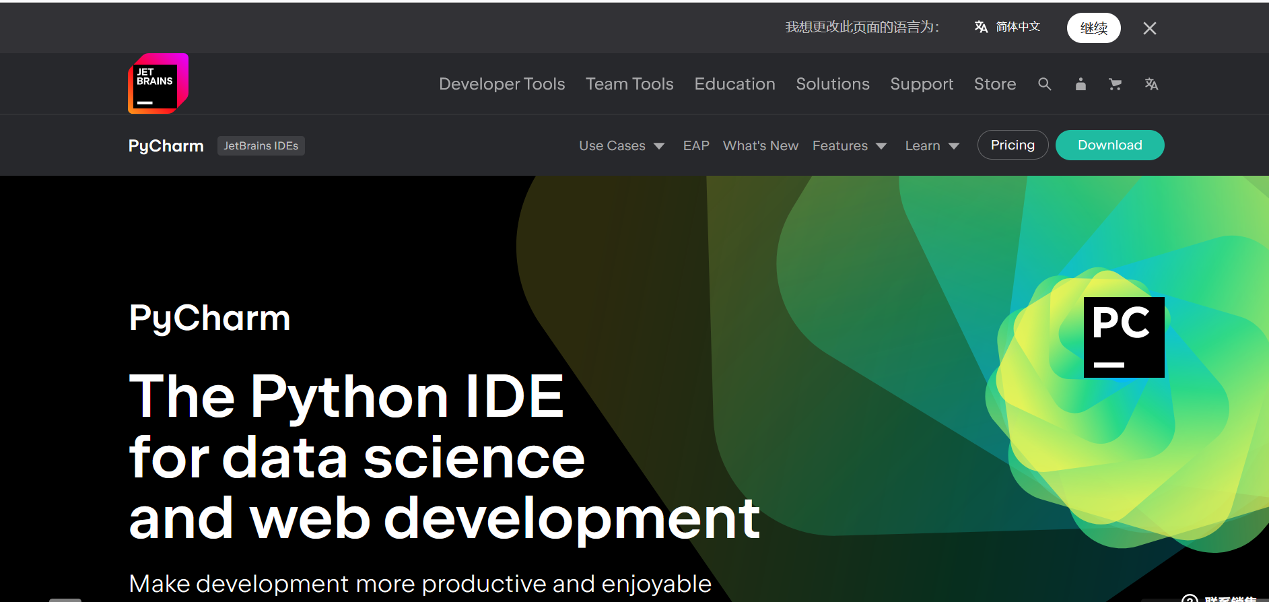Screen dimensions: 1269x602
Task: Open the shopping cart icon
Action: 1115,84
